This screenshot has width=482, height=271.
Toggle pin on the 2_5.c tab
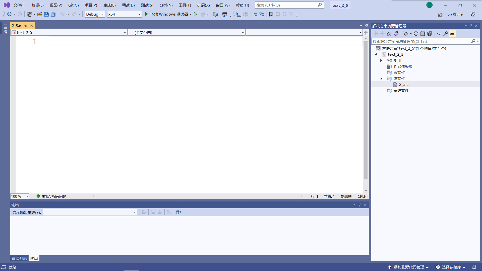click(x=26, y=26)
